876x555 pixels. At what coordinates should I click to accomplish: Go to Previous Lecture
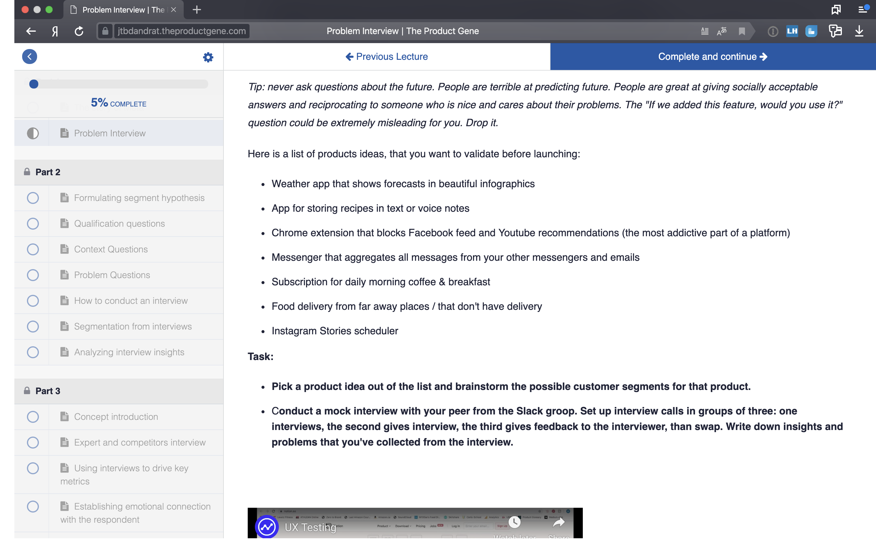click(386, 57)
